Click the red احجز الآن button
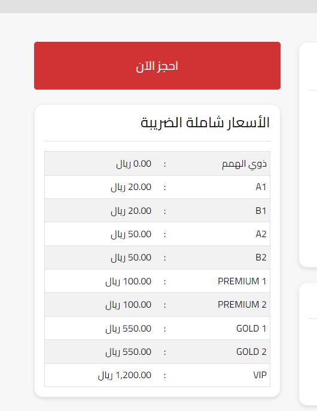The height and width of the screenshot is (411, 317). tap(157, 66)
